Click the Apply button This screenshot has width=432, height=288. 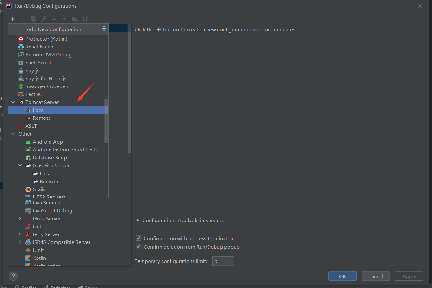click(x=409, y=276)
